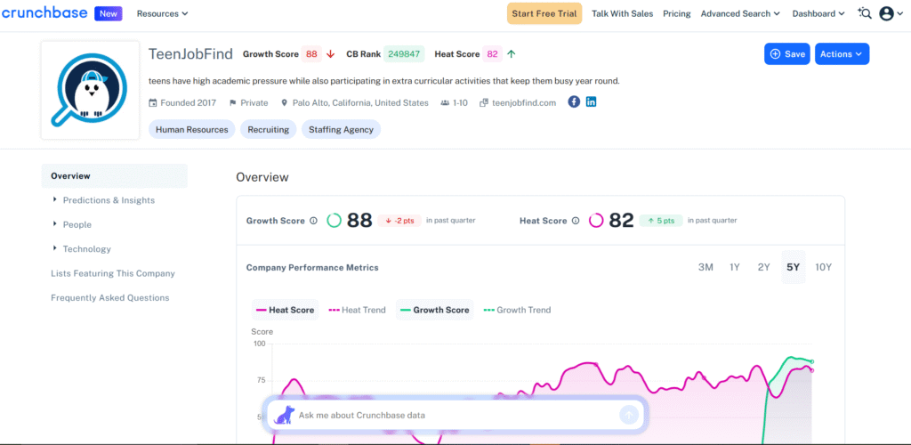The width and height of the screenshot is (911, 445).
Task: Toggle the Heat Trend legend series
Action: click(358, 311)
